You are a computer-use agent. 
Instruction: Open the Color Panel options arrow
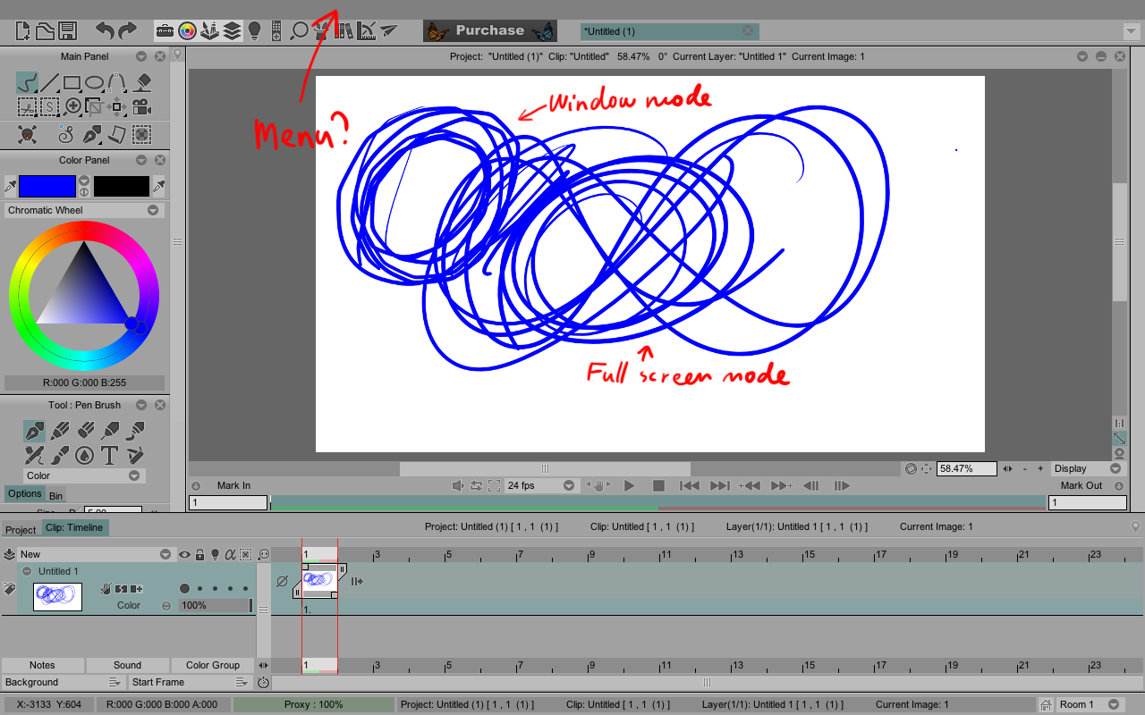pos(142,160)
